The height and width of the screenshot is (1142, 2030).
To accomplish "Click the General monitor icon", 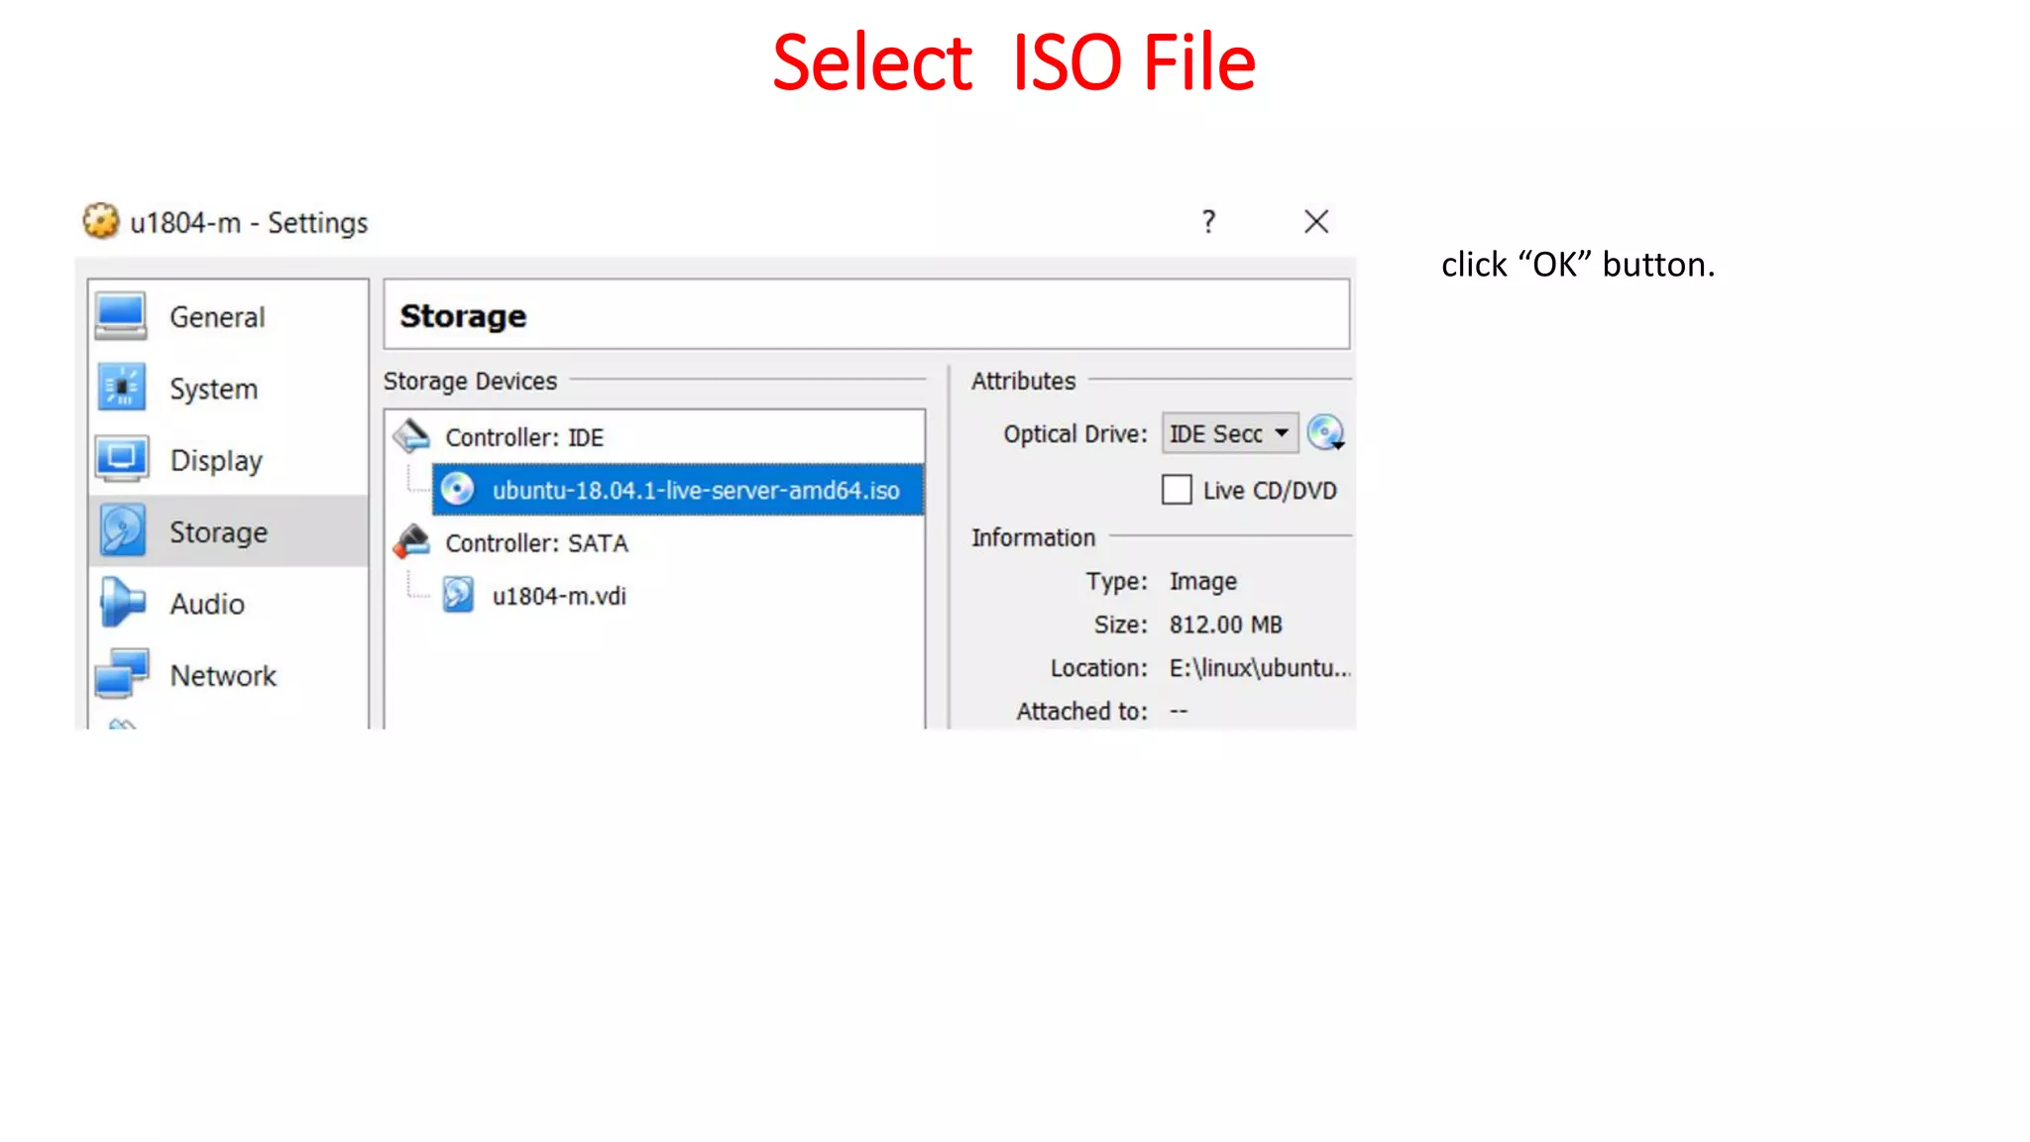I will 121,316.
